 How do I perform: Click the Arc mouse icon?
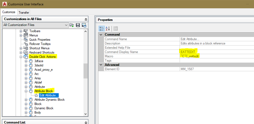click(31, 74)
